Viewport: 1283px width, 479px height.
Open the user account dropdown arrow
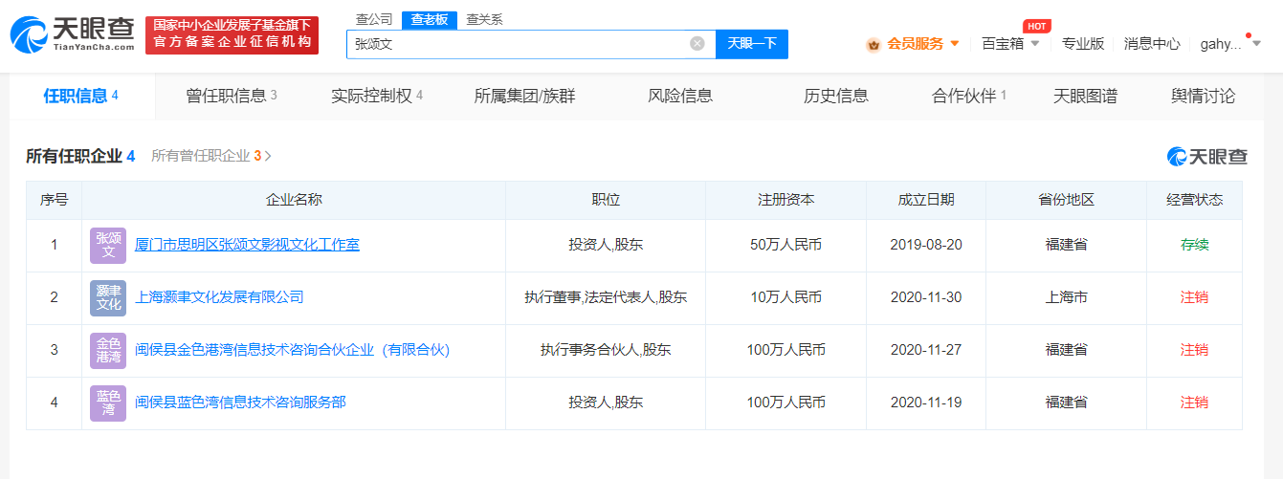pyautogui.click(x=1256, y=43)
